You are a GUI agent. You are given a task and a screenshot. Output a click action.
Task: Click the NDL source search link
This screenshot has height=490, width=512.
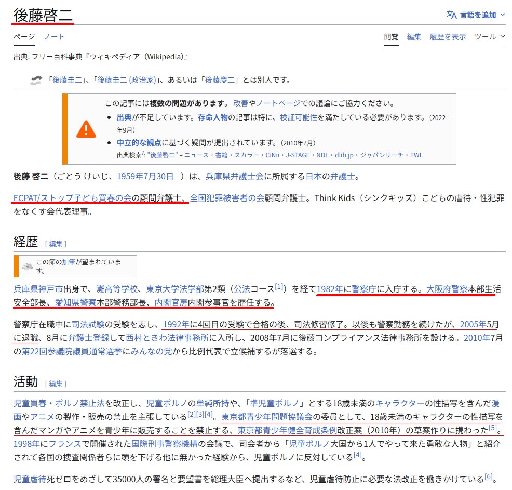pyautogui.click(x=322, y=155)
